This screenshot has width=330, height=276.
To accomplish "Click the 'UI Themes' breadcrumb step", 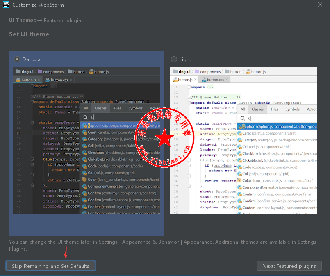I will coord(23,21).
